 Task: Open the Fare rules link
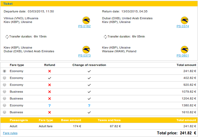(x=10, y=133)
